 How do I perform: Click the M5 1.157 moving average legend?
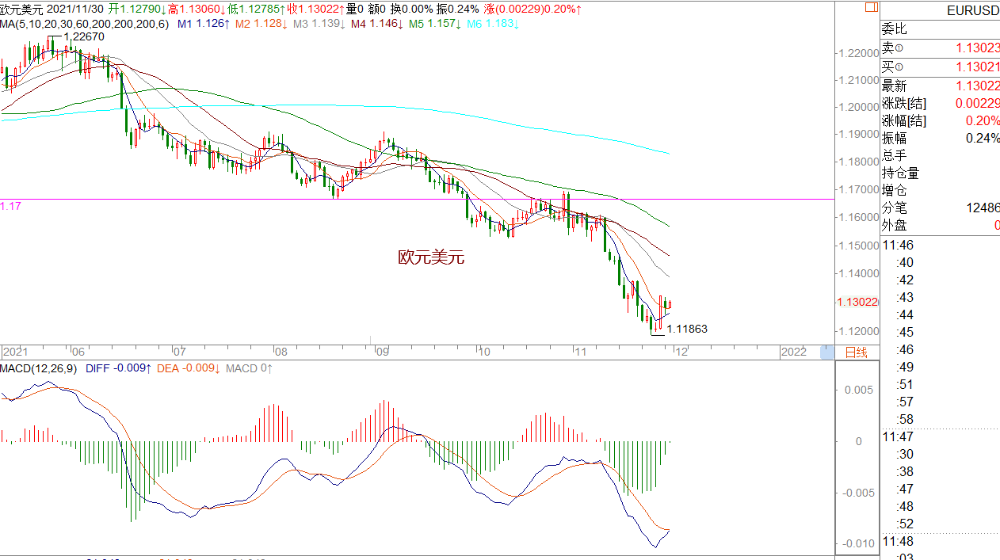[x=435, y=24]
